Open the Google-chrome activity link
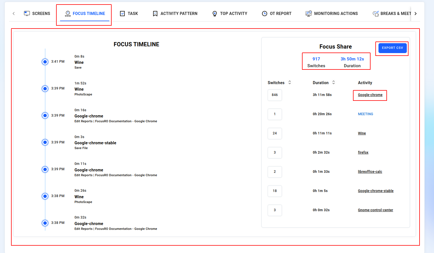 [370, 95]
